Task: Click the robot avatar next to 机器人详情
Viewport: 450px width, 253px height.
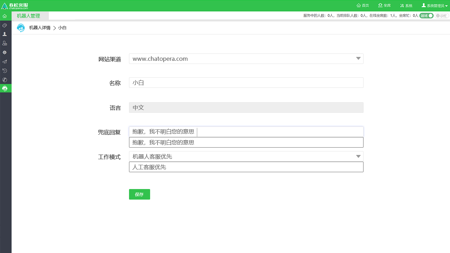Action: click(21, 27)
